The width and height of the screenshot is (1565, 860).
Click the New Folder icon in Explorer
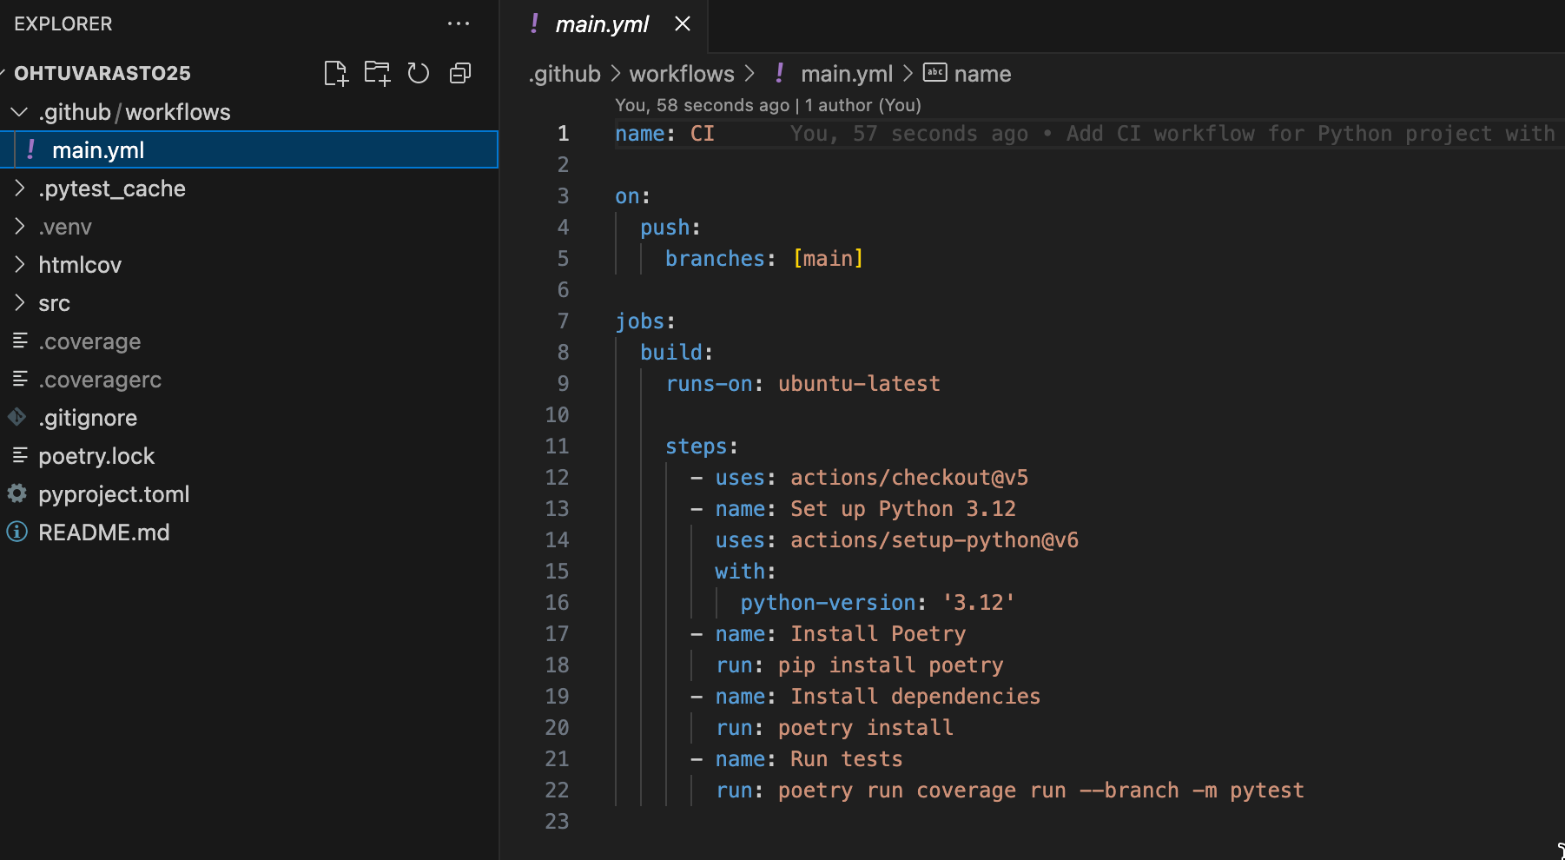pos(377,73)
